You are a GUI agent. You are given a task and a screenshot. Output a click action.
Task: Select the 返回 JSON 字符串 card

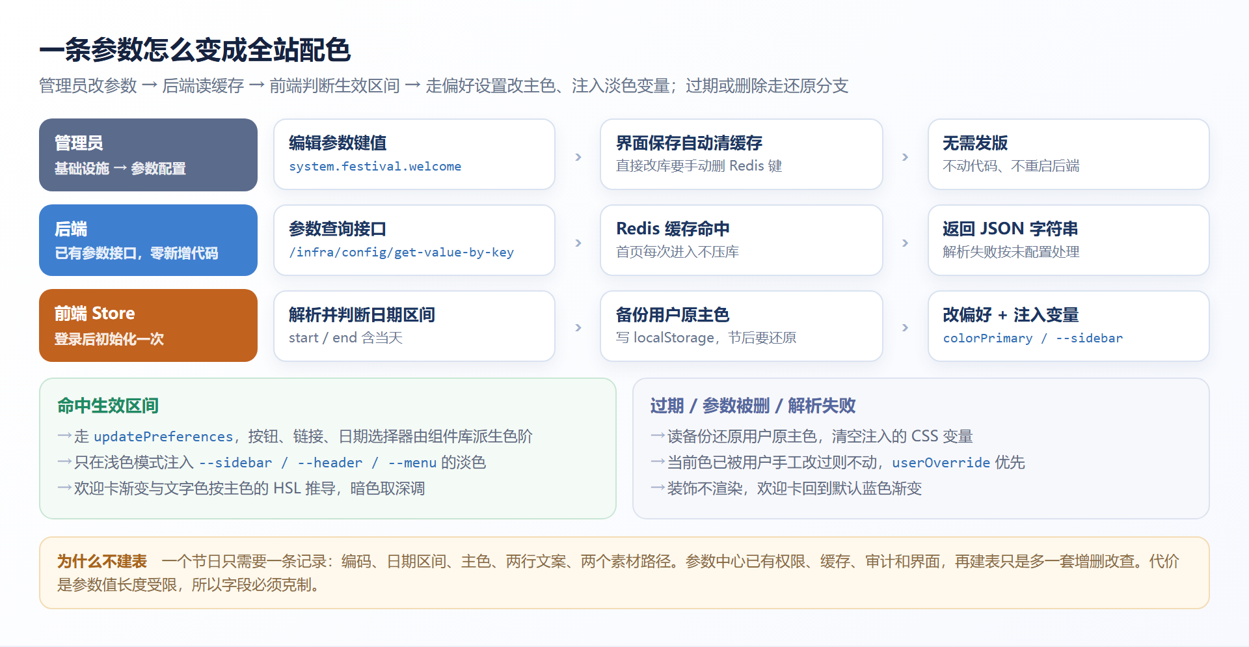click(x=1068, y=240)
